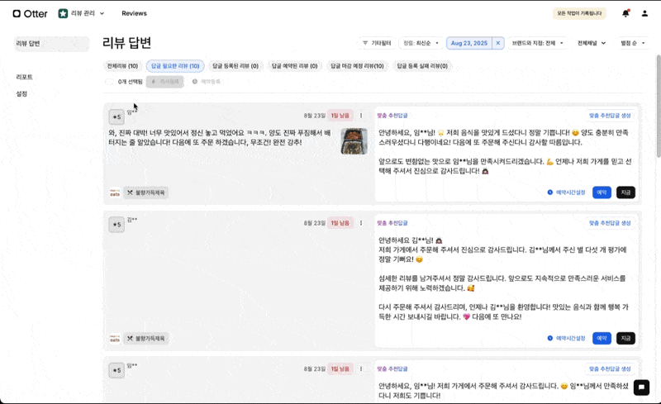
Task: Open the Aug 23, 2025 date picker
Action: tap(468, 43)
